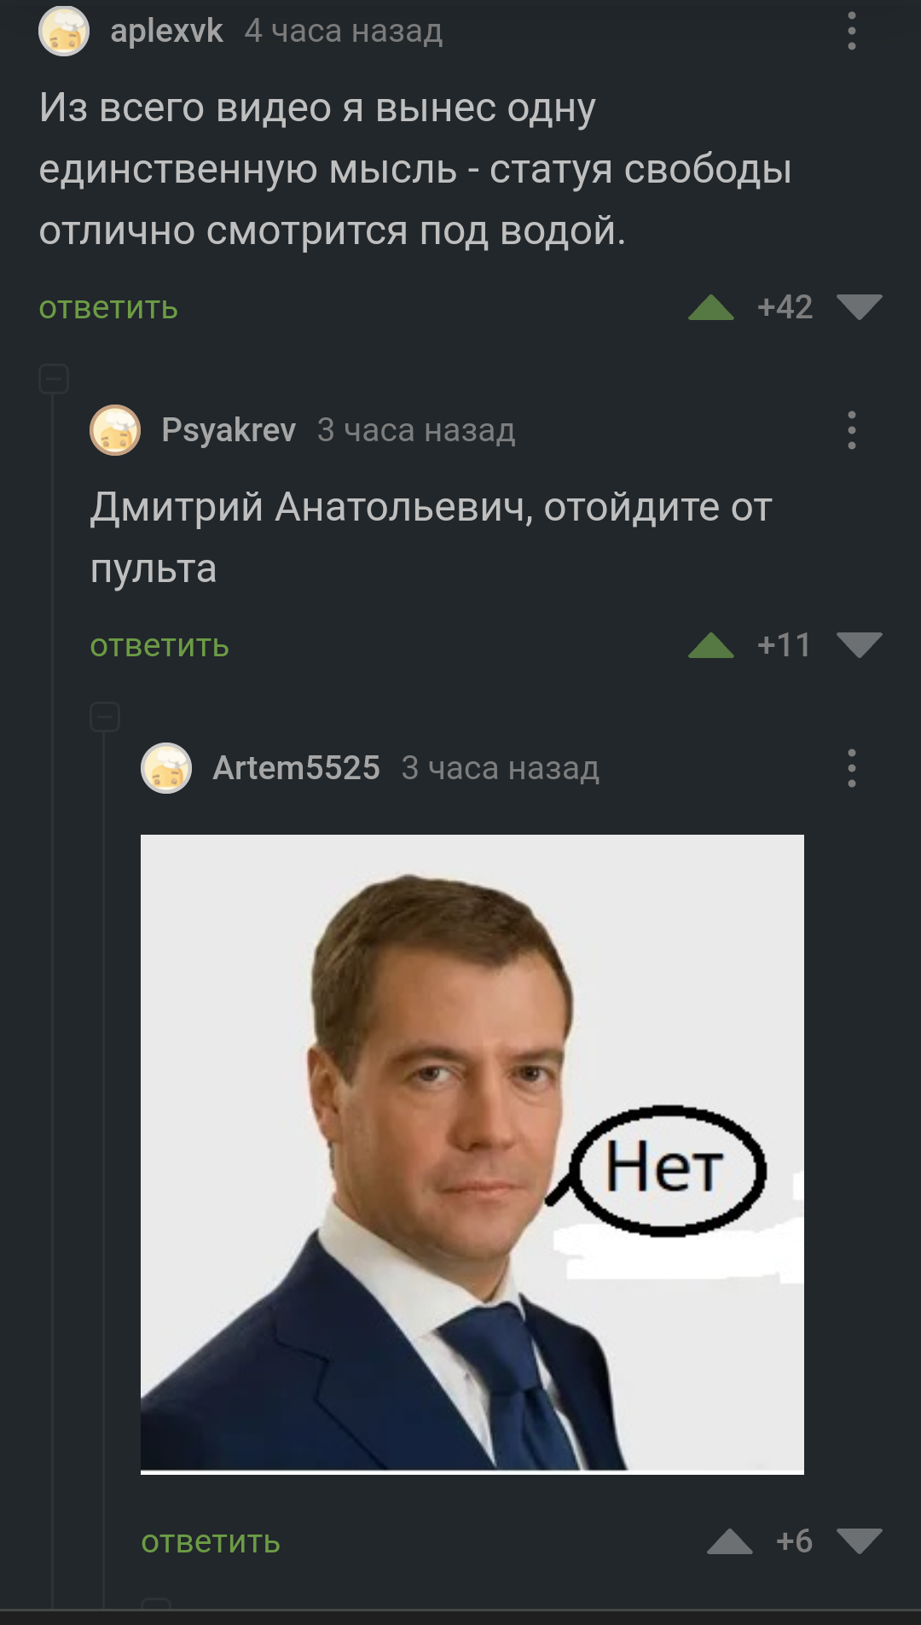Viewport: 921px width, 1625px height.
Task: Open three-dot menu on Psyakrev's comment
Action: coord(851,430)
